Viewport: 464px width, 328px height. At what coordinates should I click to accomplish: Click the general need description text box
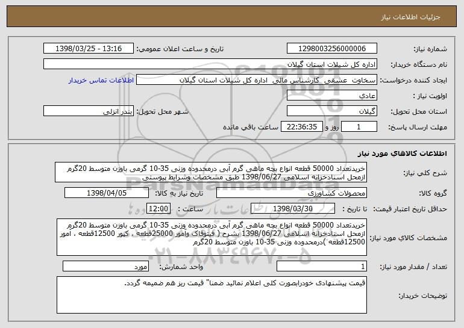[211, 172]
